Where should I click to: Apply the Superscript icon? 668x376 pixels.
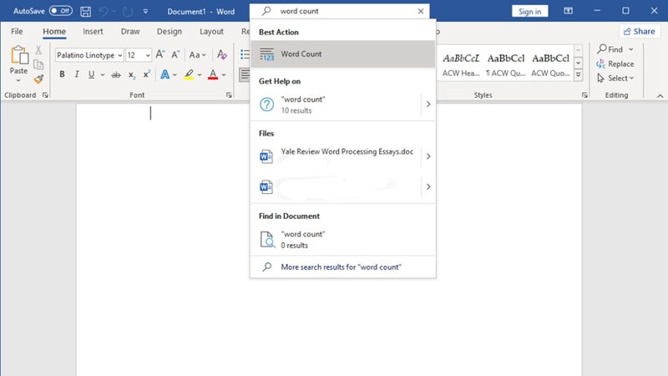tap(145, 75)
